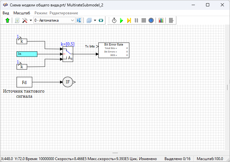Click the stacked windows icon
Screen dimensions: 230x162
tap(89, 20)
